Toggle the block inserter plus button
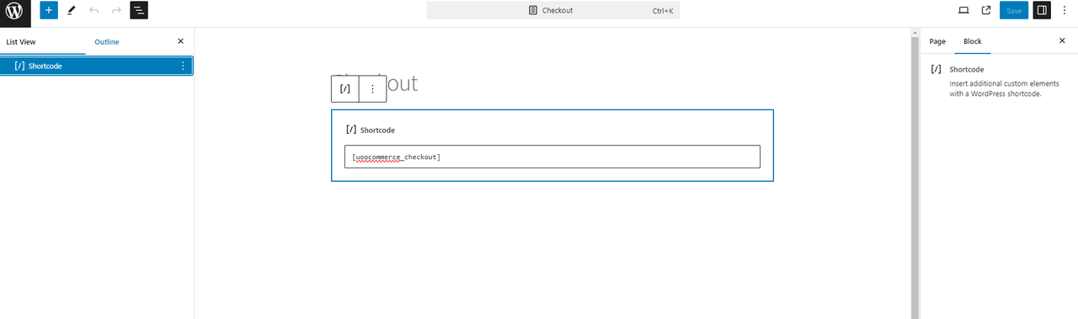1078x319 pixels. [49, 11]
